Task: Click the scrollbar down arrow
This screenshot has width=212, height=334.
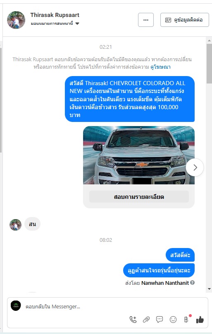Action: tap(209, 289)
